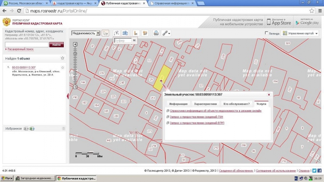This screenshot has width=324, height=182.
Task: Click the cadastral number search field
Action: pos(27,44)
